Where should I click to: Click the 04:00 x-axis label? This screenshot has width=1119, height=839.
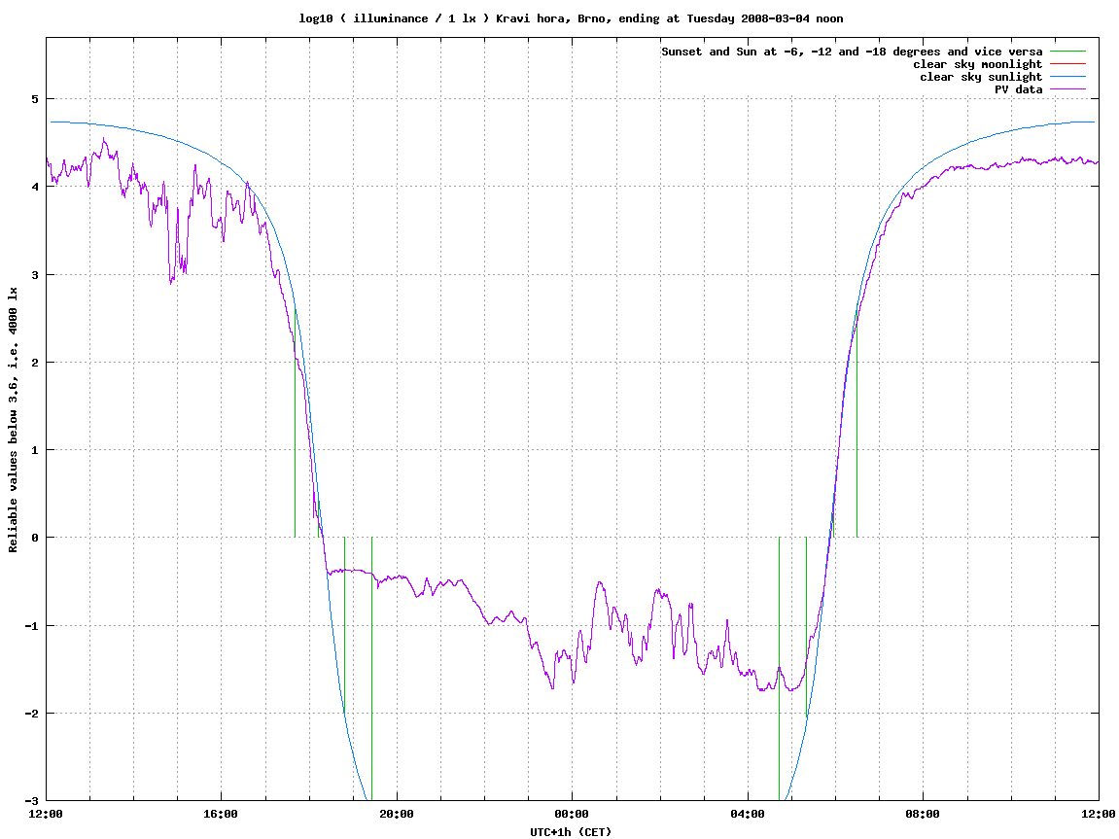748,814
